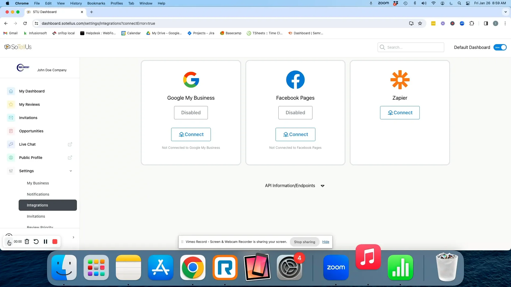Click the Search input field
511x287 pixels.
(x=411, y=47)
